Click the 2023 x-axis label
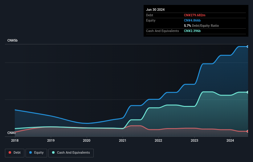Screen dimensions: 253x162 (194, 140)
